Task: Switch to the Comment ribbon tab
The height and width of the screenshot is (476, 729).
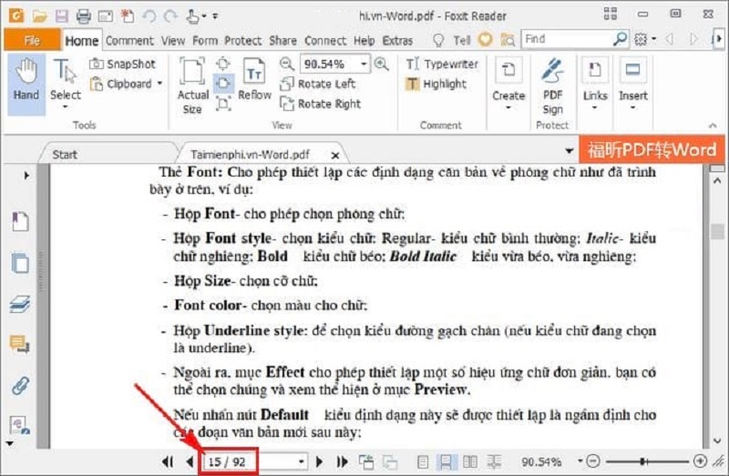Action: pos(129,41)
